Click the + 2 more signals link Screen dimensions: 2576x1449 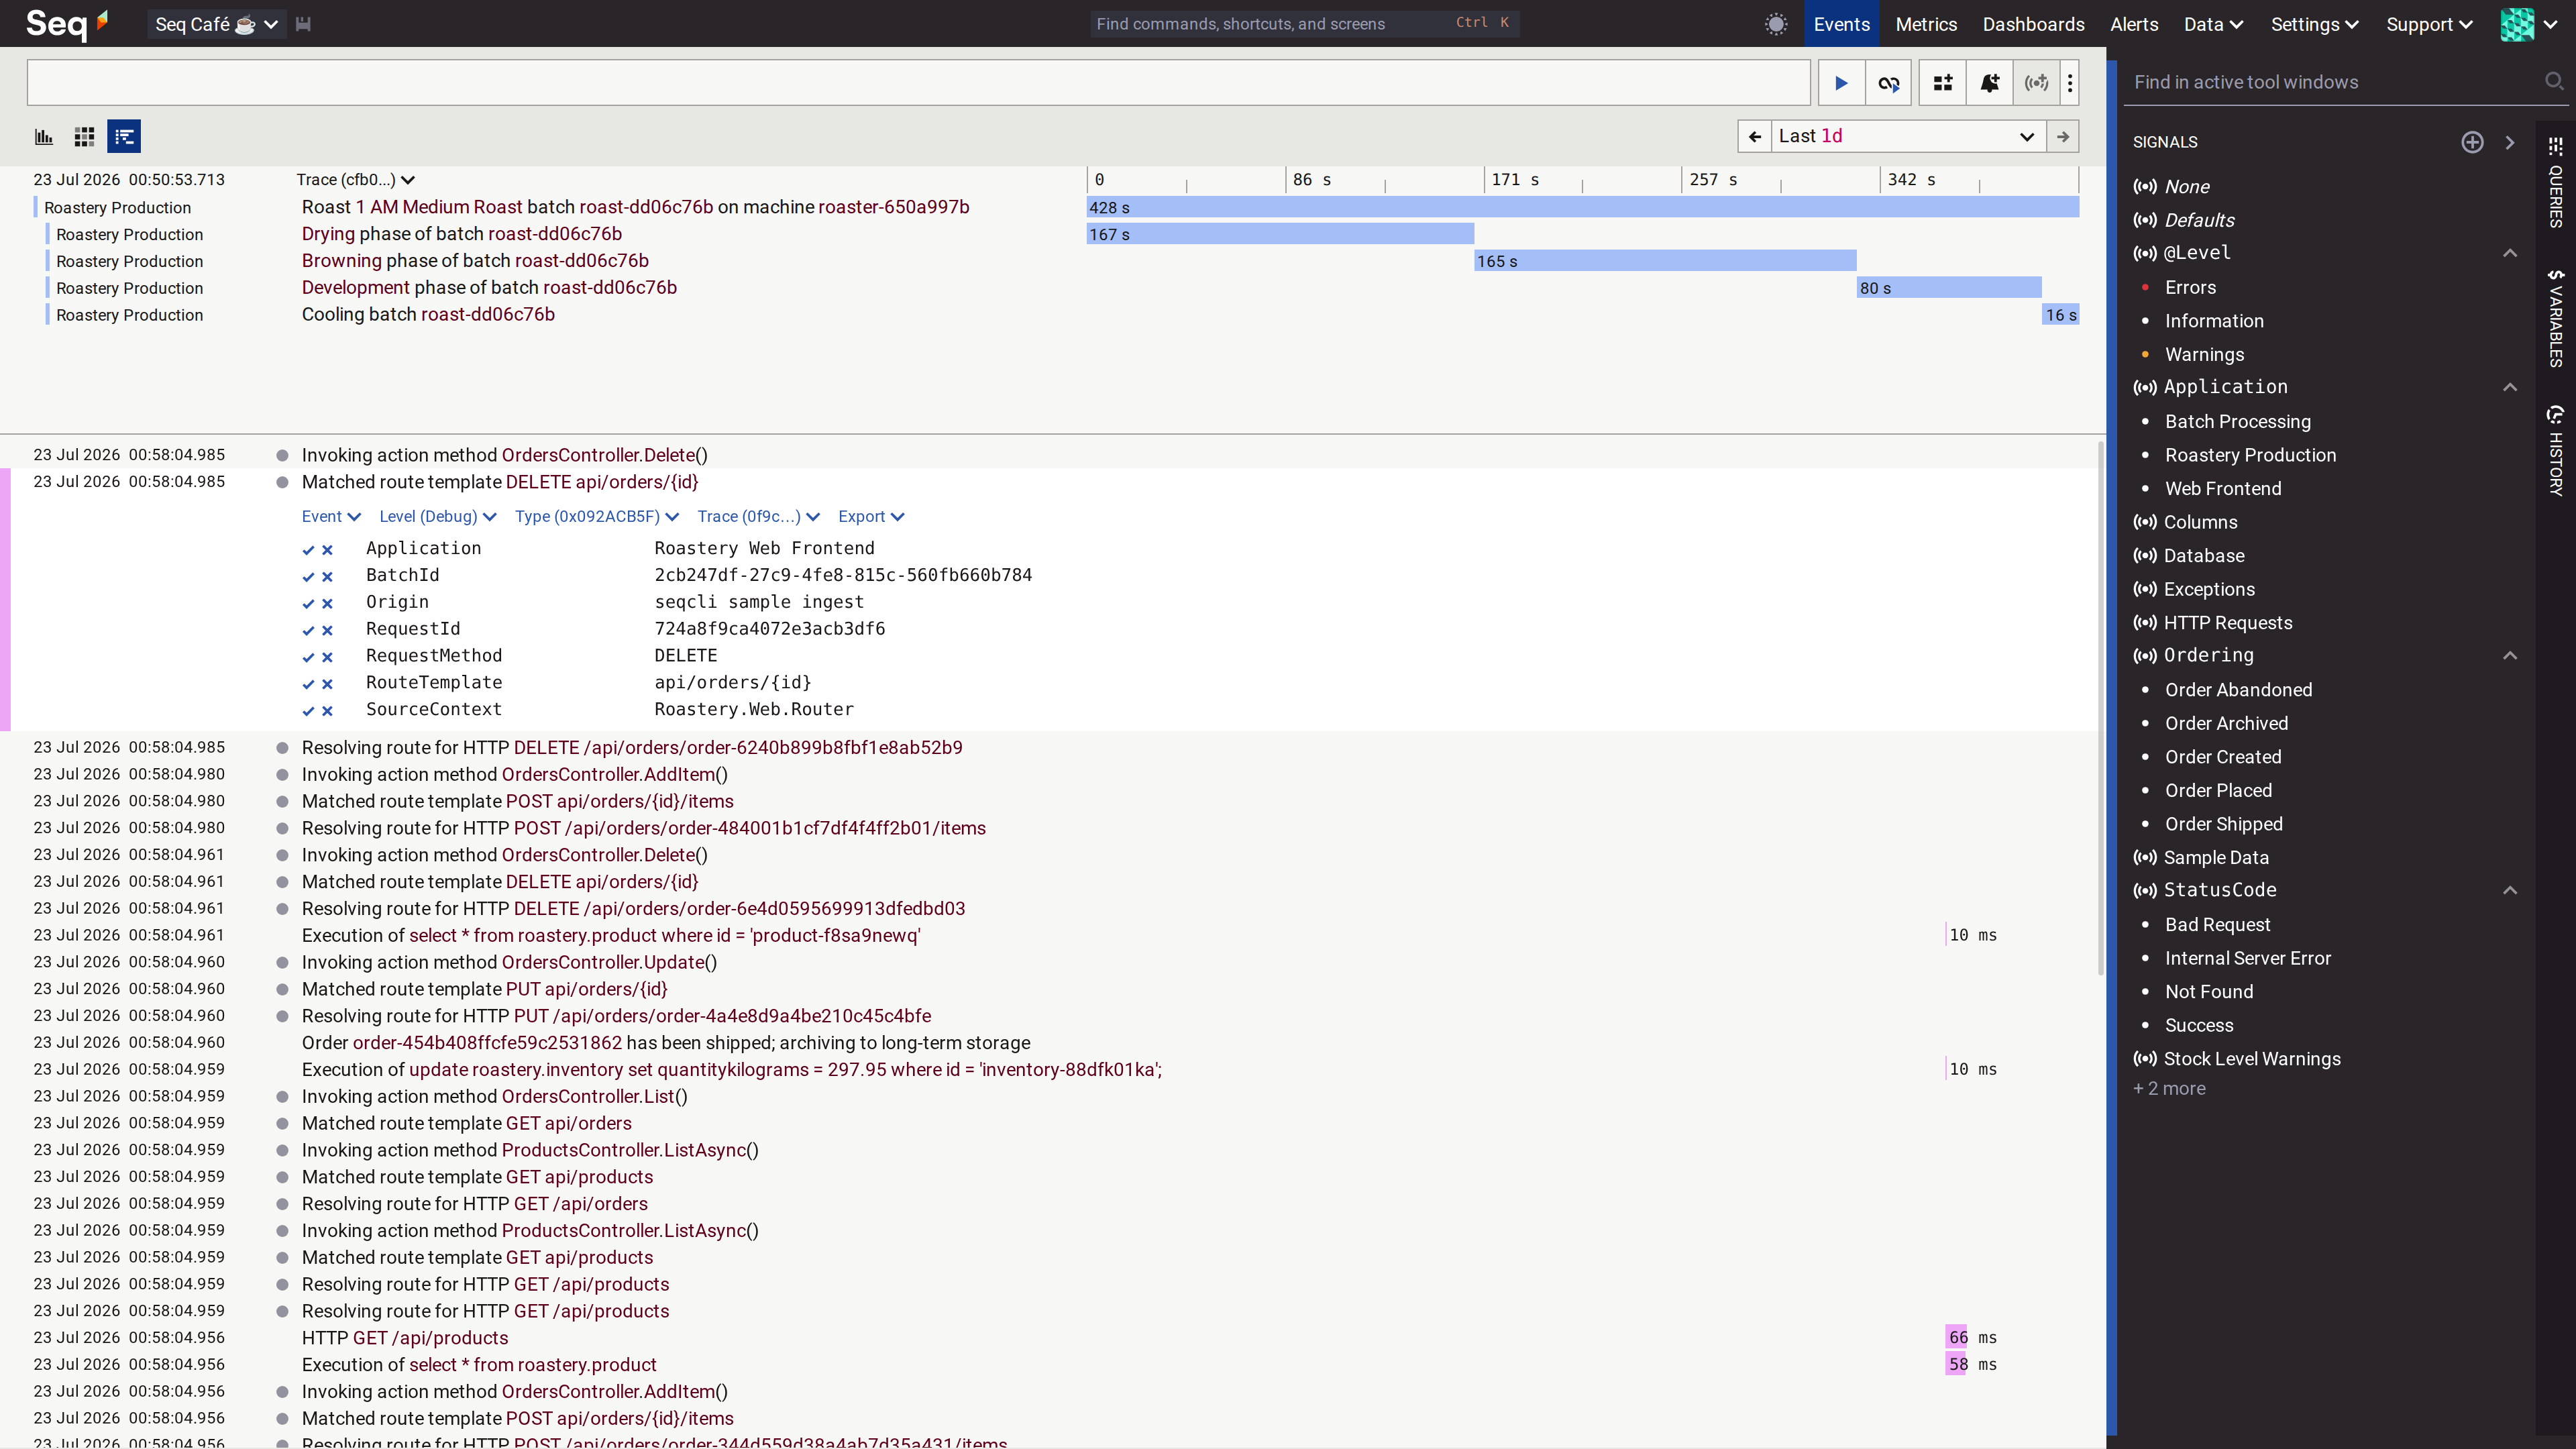pyautogui.click(x=2169, y=1089)
